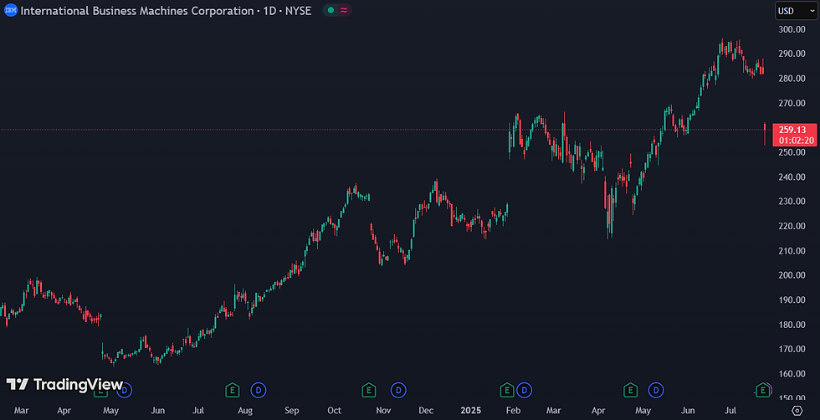Viewport: 820px width, 420px height.
Task: Click the green market open status dot
Action: pos(331,10)
